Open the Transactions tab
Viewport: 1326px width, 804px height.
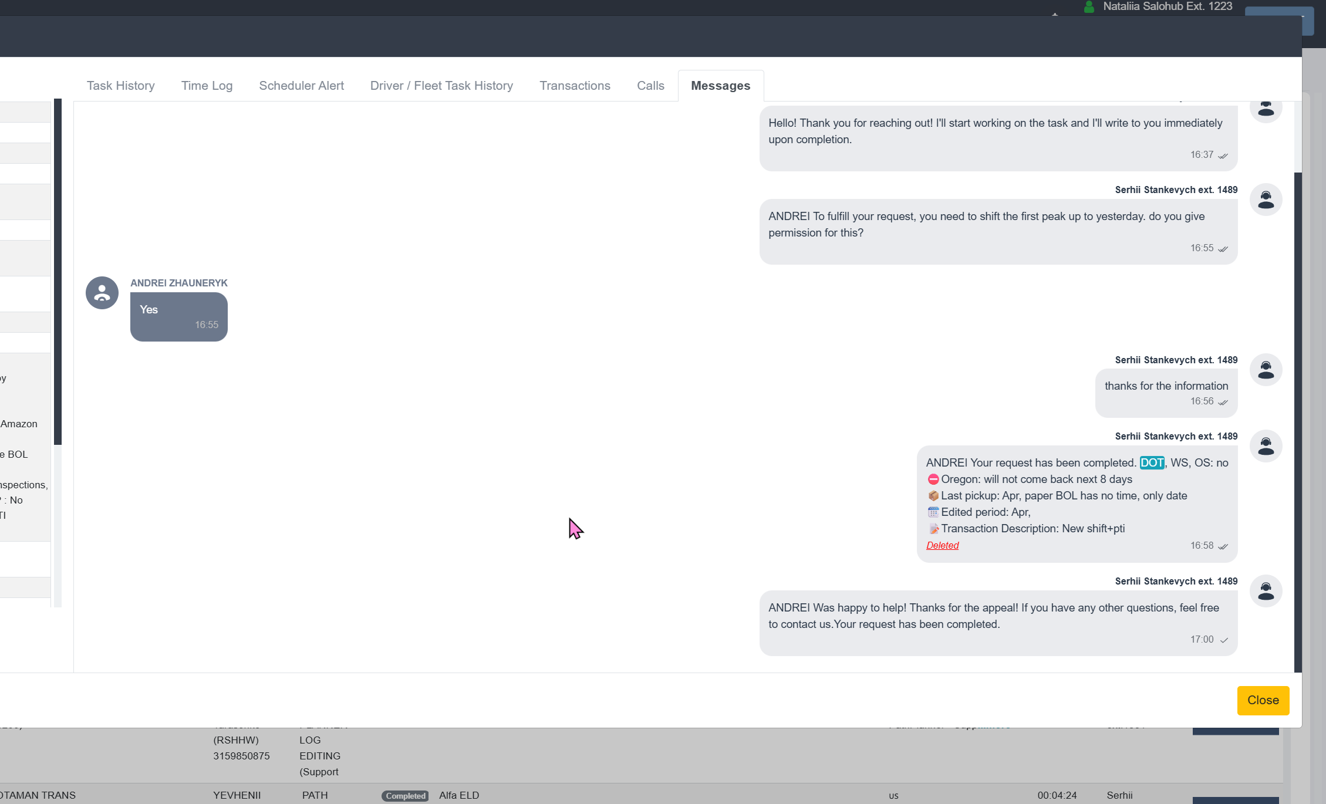click(x=575, y=86)
